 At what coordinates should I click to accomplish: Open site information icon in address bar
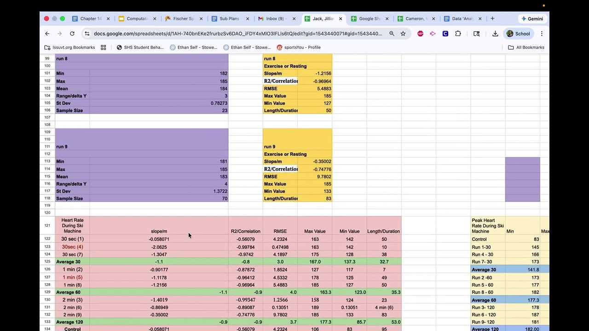pos(87,34)
